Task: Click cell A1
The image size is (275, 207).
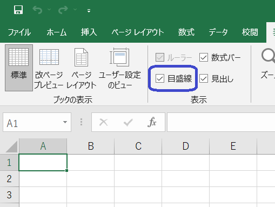Action: 43,162
